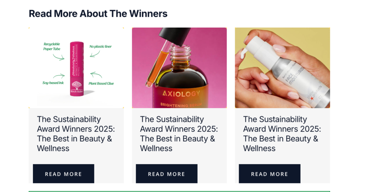Screen dimensions: 366x192
Task: Open the Face Moisturizer pump bottle image
Action: 282,68
